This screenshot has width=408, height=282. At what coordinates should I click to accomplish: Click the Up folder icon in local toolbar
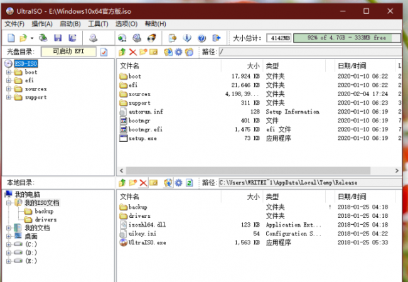tap(122, 183)
